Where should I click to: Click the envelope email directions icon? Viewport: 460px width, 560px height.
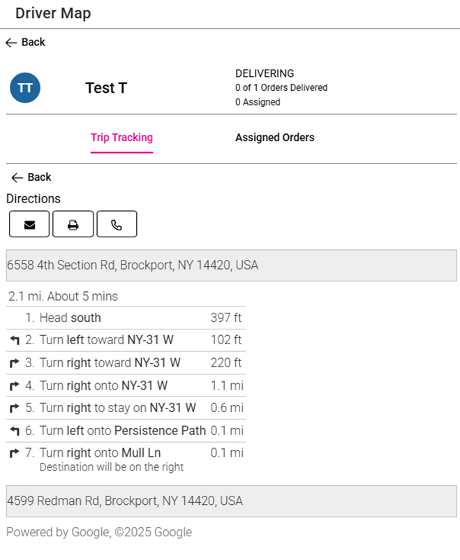click(x=29, y=225)
